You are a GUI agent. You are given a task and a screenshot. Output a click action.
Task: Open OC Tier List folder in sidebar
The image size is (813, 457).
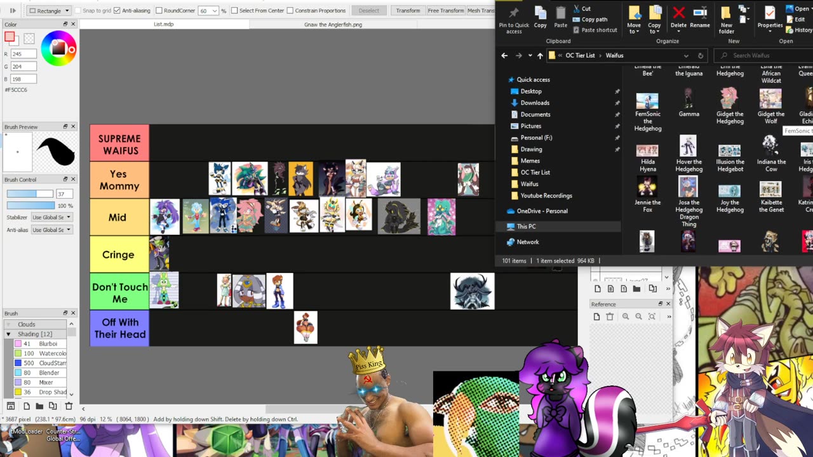point(535,173)
